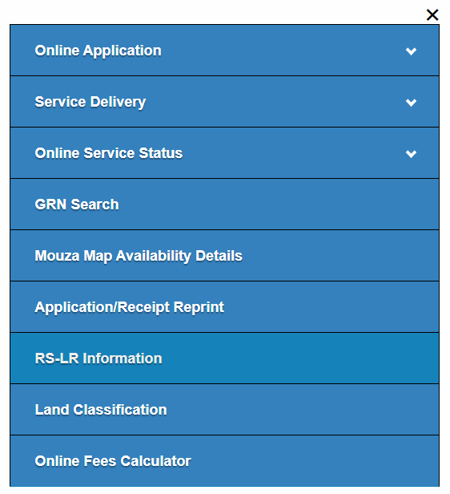Select the Service Delivery menu item
Image resolution: width=450 pixels, height=494 pixels.
(224, 102)
